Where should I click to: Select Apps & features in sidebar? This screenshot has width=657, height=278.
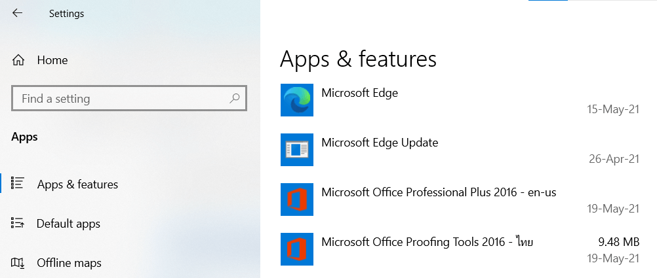77,184
